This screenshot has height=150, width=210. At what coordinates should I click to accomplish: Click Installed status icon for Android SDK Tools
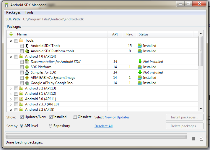click(140, 46)
